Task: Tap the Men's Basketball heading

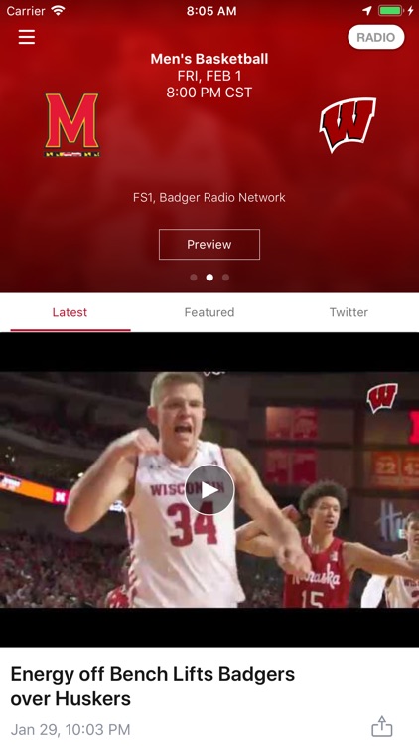Action: [209, 59]
